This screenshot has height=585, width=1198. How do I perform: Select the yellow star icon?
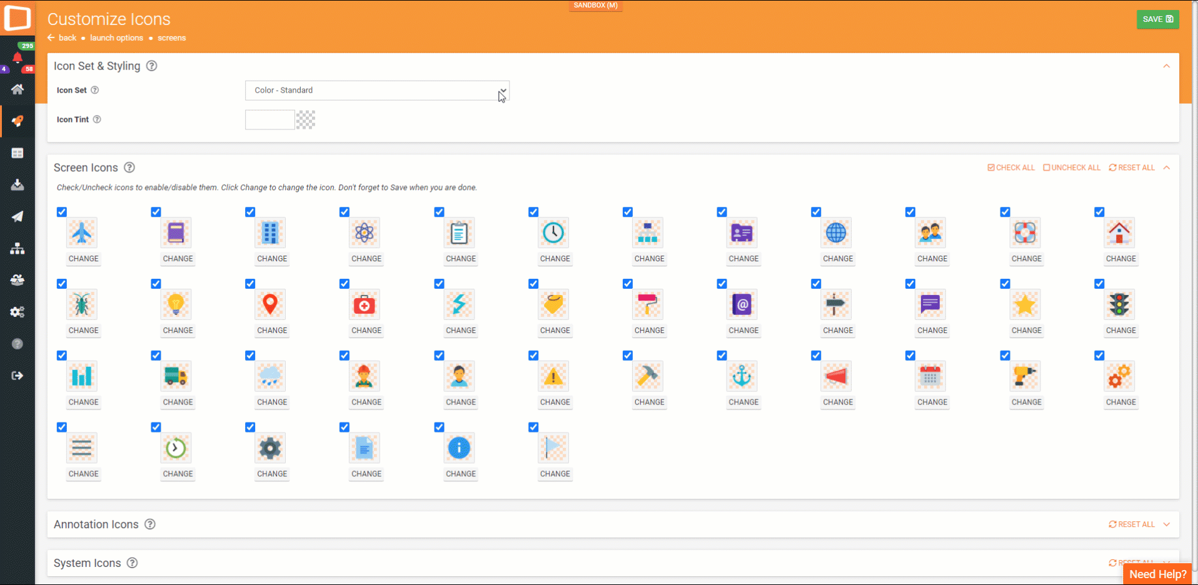pyautogui.click(x=1025, y=305)
